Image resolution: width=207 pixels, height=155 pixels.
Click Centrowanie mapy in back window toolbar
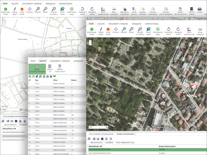click(x=72, y=11)
